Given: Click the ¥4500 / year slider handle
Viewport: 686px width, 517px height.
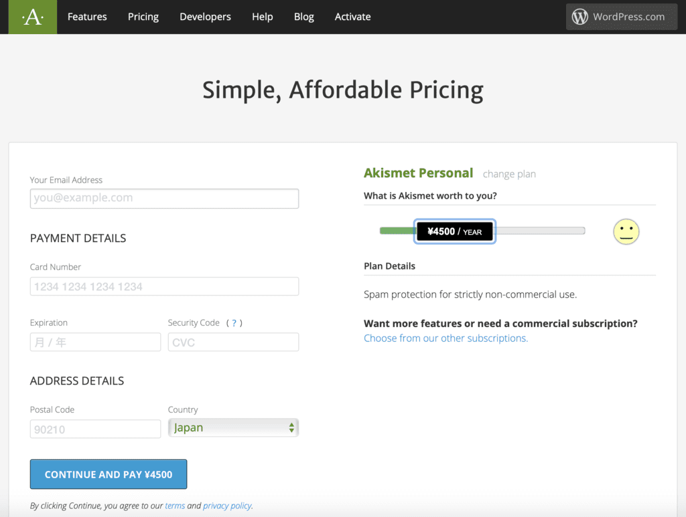Looking at the screenshot, I should click(x=455, y=231).
